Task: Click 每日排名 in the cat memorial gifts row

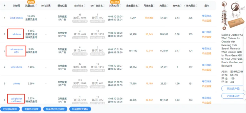Action: tap(207, 49)
